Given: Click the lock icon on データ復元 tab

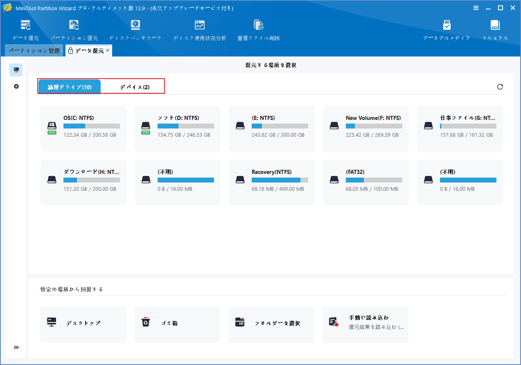Looking at the screenshot, I should click(x=70, y=51).
